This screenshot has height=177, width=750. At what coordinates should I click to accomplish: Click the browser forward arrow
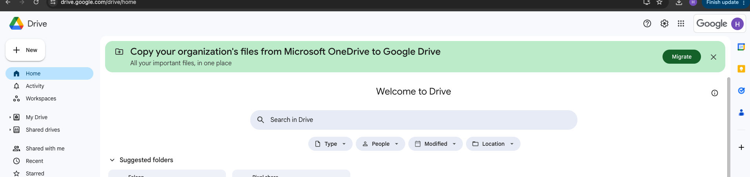[22, 2]
